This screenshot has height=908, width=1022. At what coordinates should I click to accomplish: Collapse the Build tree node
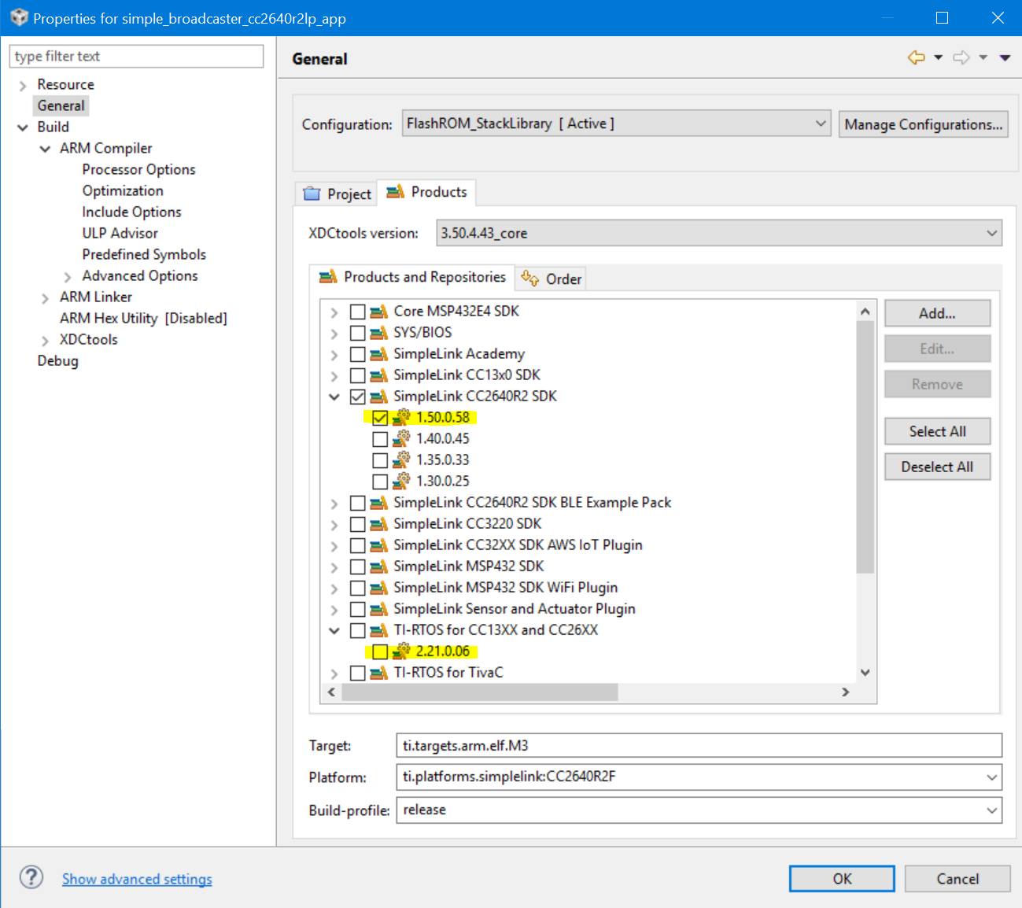(x=23, y=127)
